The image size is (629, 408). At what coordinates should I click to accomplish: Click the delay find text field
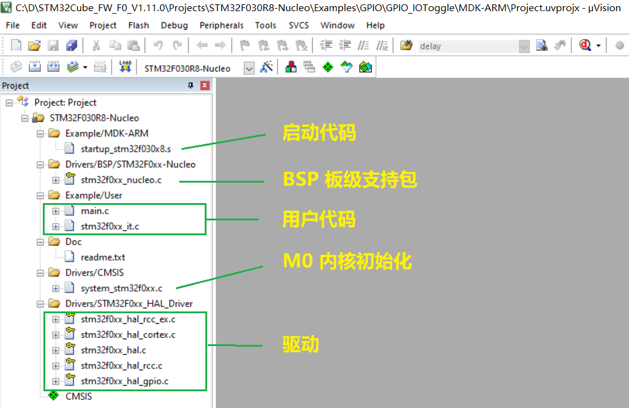[x=468, y=46]
